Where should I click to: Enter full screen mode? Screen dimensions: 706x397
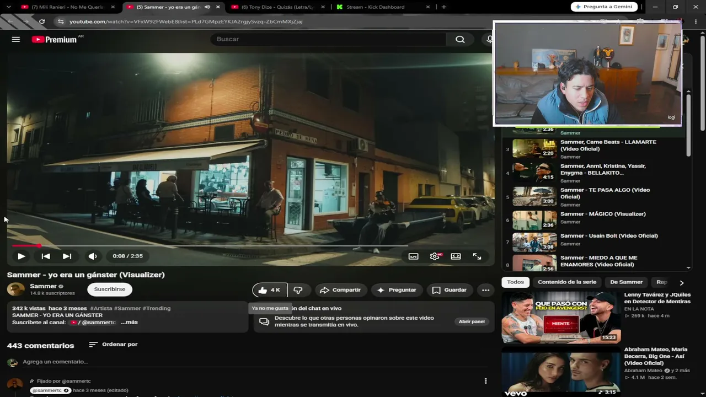coord(477,256)
